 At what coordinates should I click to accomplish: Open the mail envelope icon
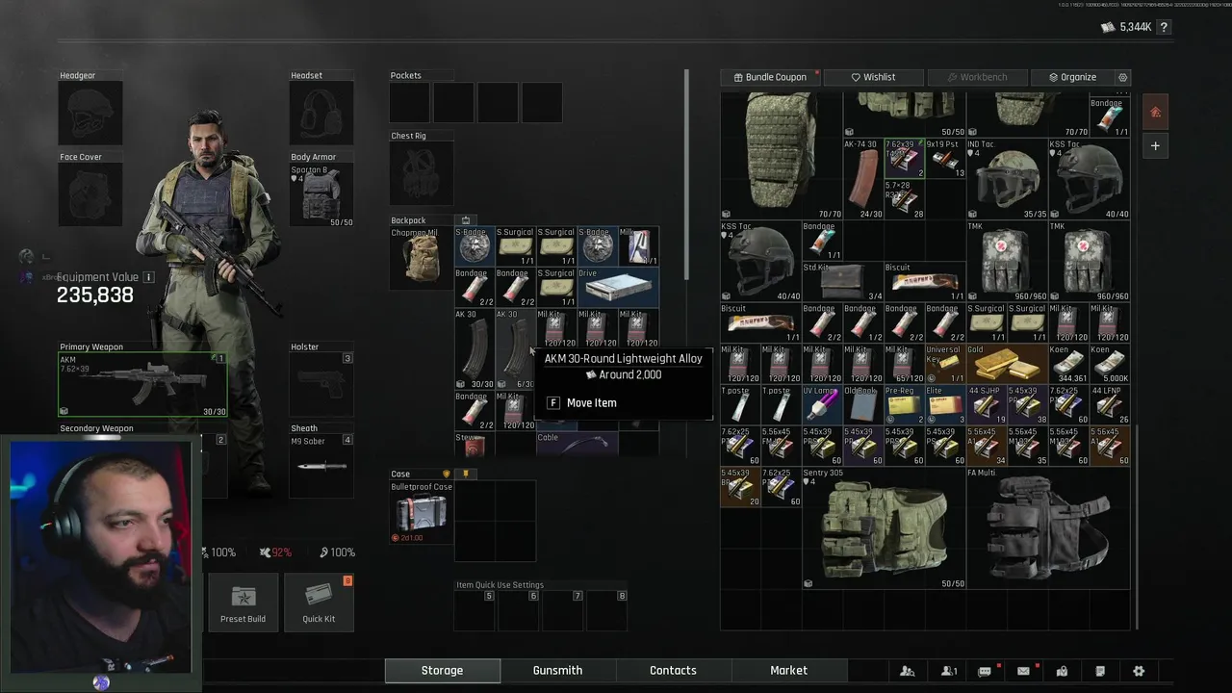tap(1023, 671)
